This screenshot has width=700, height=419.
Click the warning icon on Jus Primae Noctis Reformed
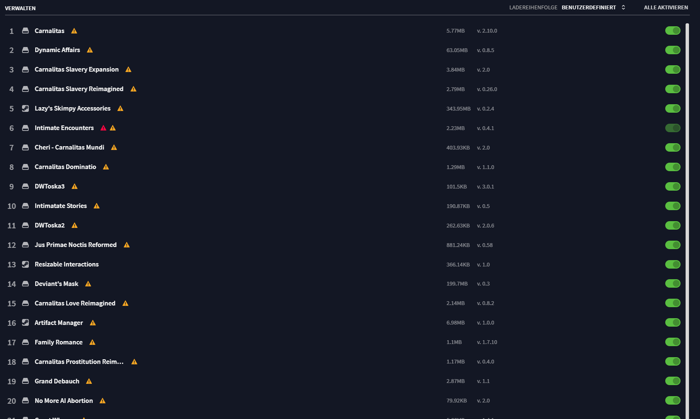127,245
